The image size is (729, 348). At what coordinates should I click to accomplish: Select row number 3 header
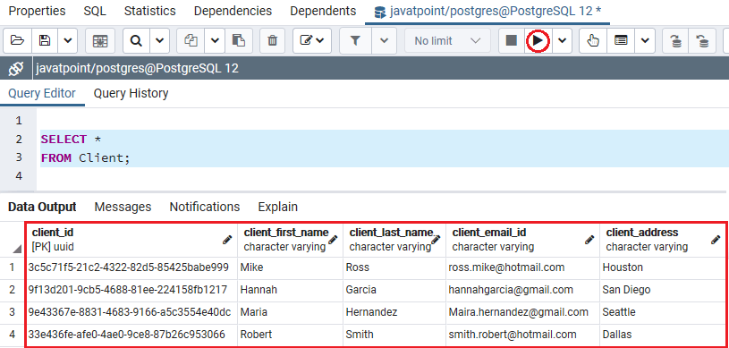click(x=13, y=312)
